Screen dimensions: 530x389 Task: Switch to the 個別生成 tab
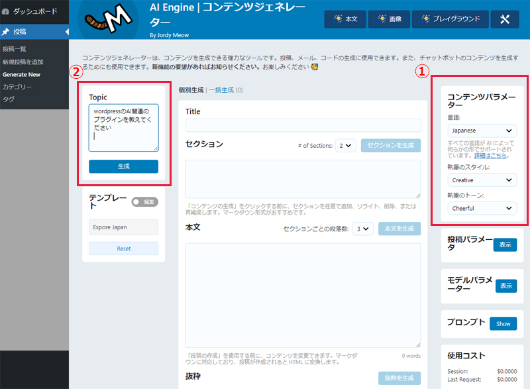(x=191, y=90)
